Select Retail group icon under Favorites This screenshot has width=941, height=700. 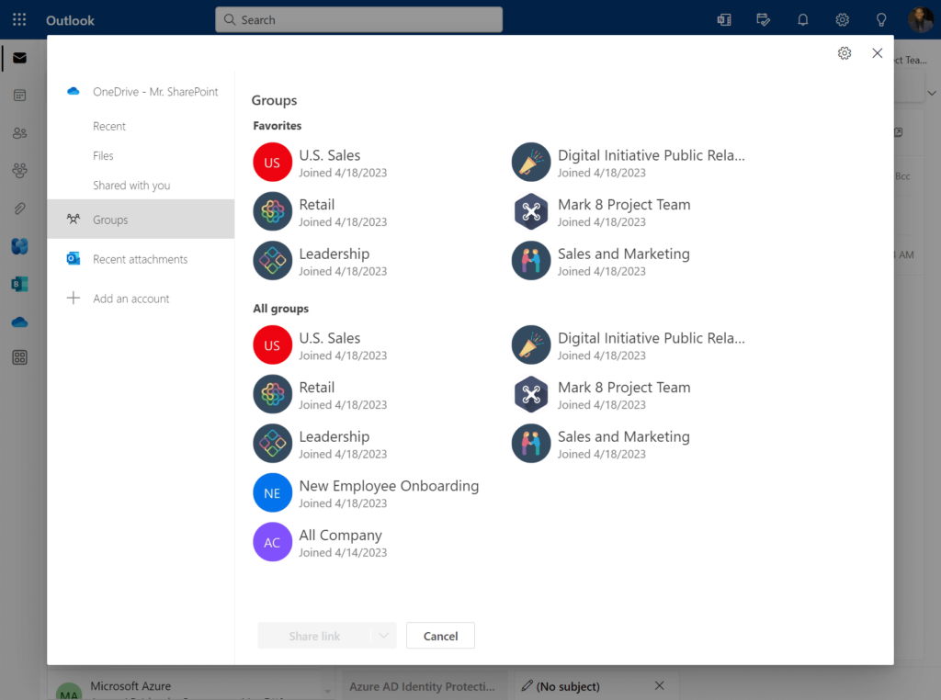(x=272, y=211)
